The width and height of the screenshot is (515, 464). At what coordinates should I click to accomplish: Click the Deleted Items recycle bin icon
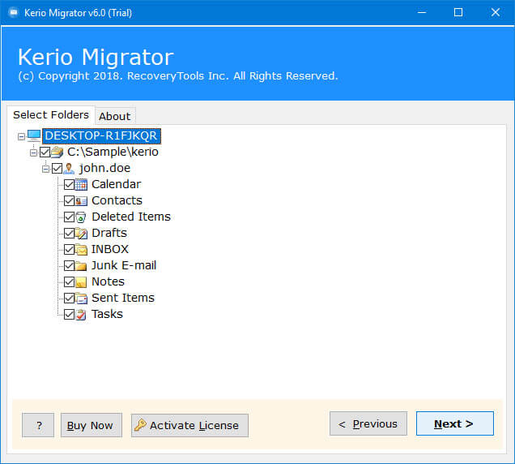81,217
